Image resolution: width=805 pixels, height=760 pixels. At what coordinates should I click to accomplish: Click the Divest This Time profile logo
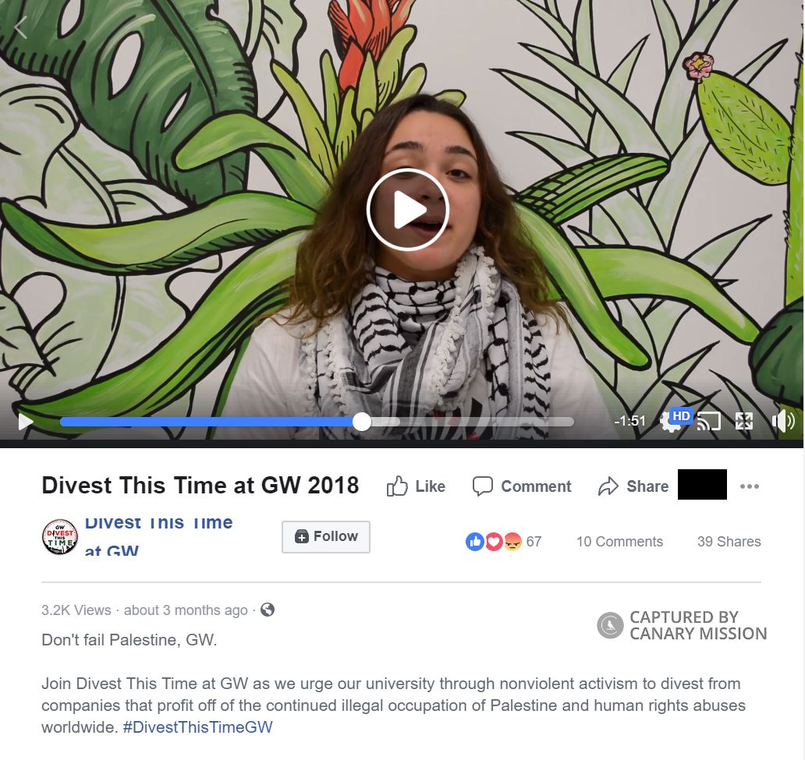(59, 537)
